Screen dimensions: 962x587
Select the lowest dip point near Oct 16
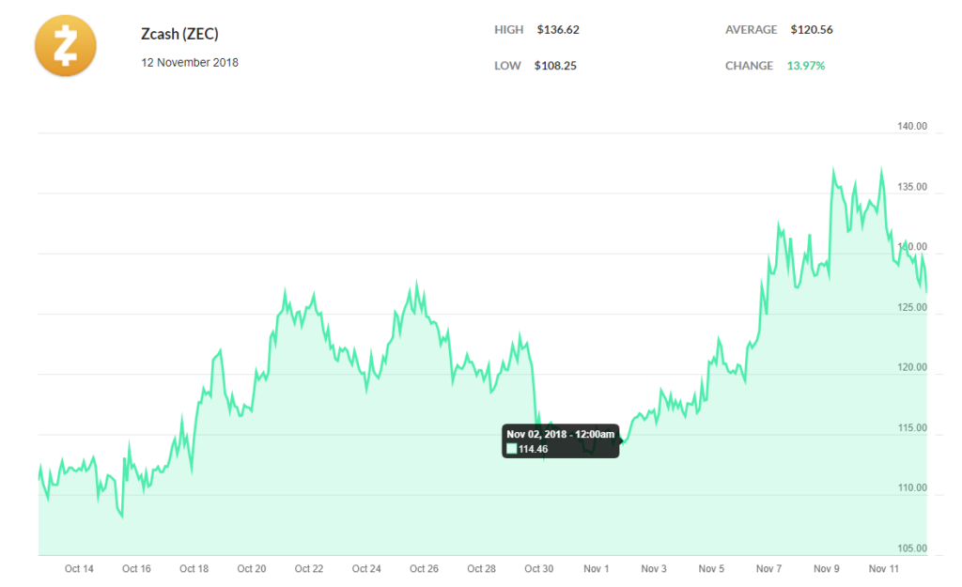tap(120, 517)
